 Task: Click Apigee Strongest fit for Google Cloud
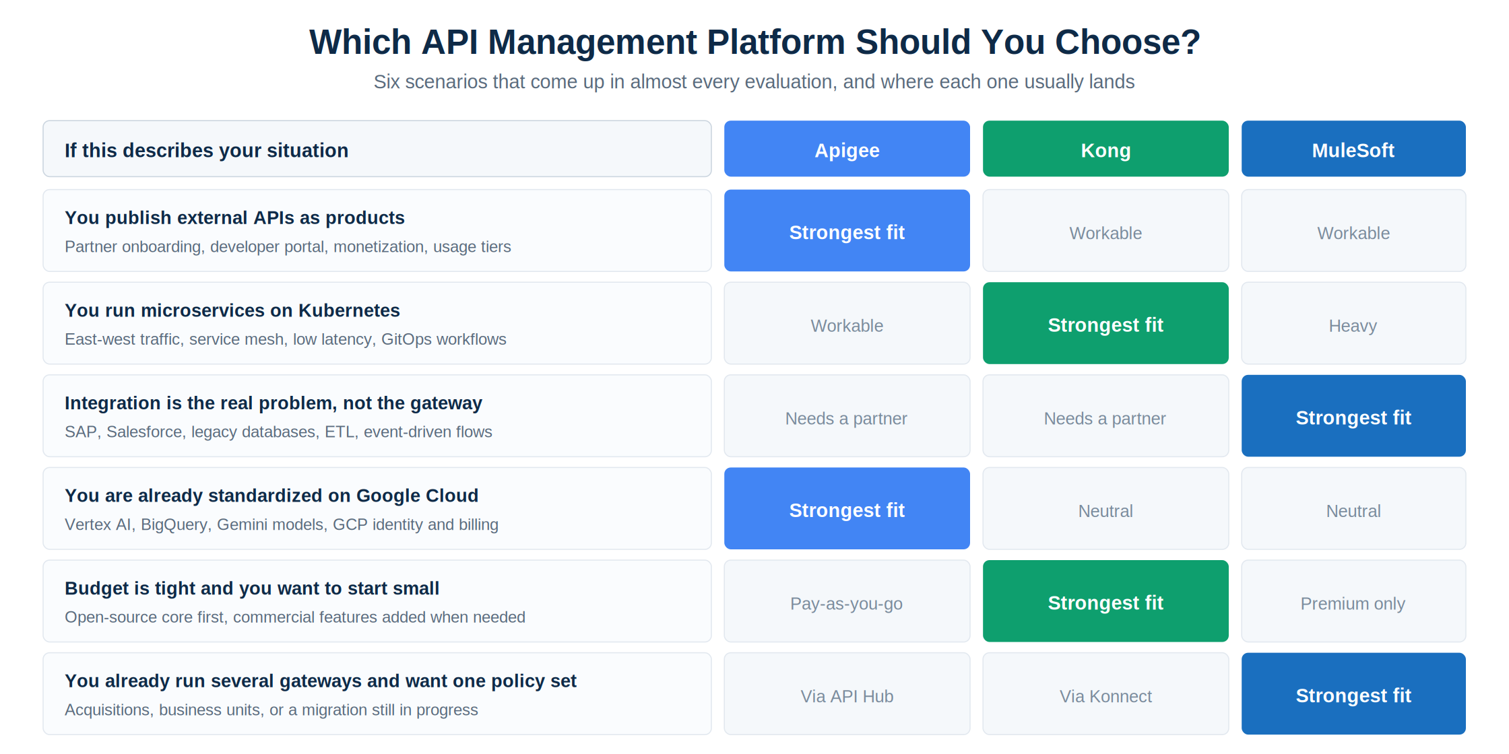847,508
